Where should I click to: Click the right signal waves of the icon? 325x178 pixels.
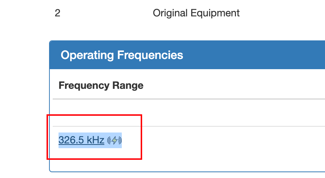120,141
